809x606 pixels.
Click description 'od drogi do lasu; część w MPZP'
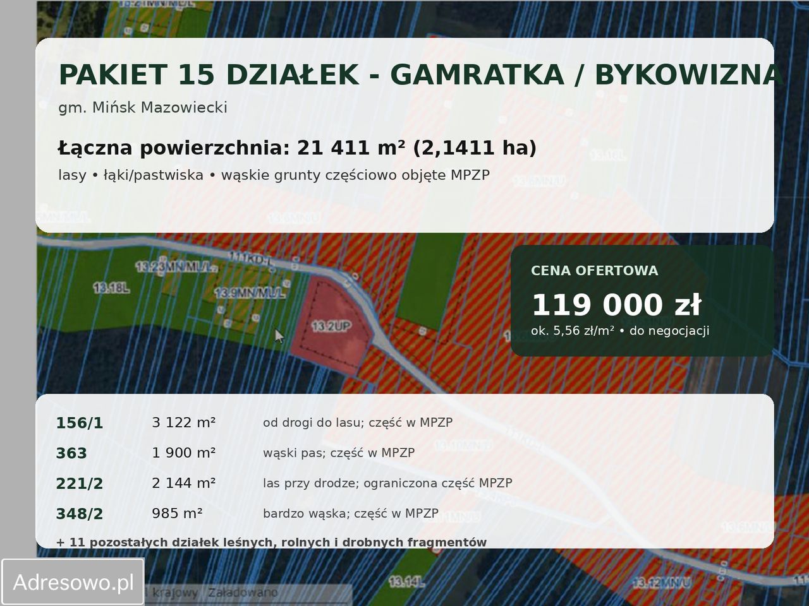(358, 422)
